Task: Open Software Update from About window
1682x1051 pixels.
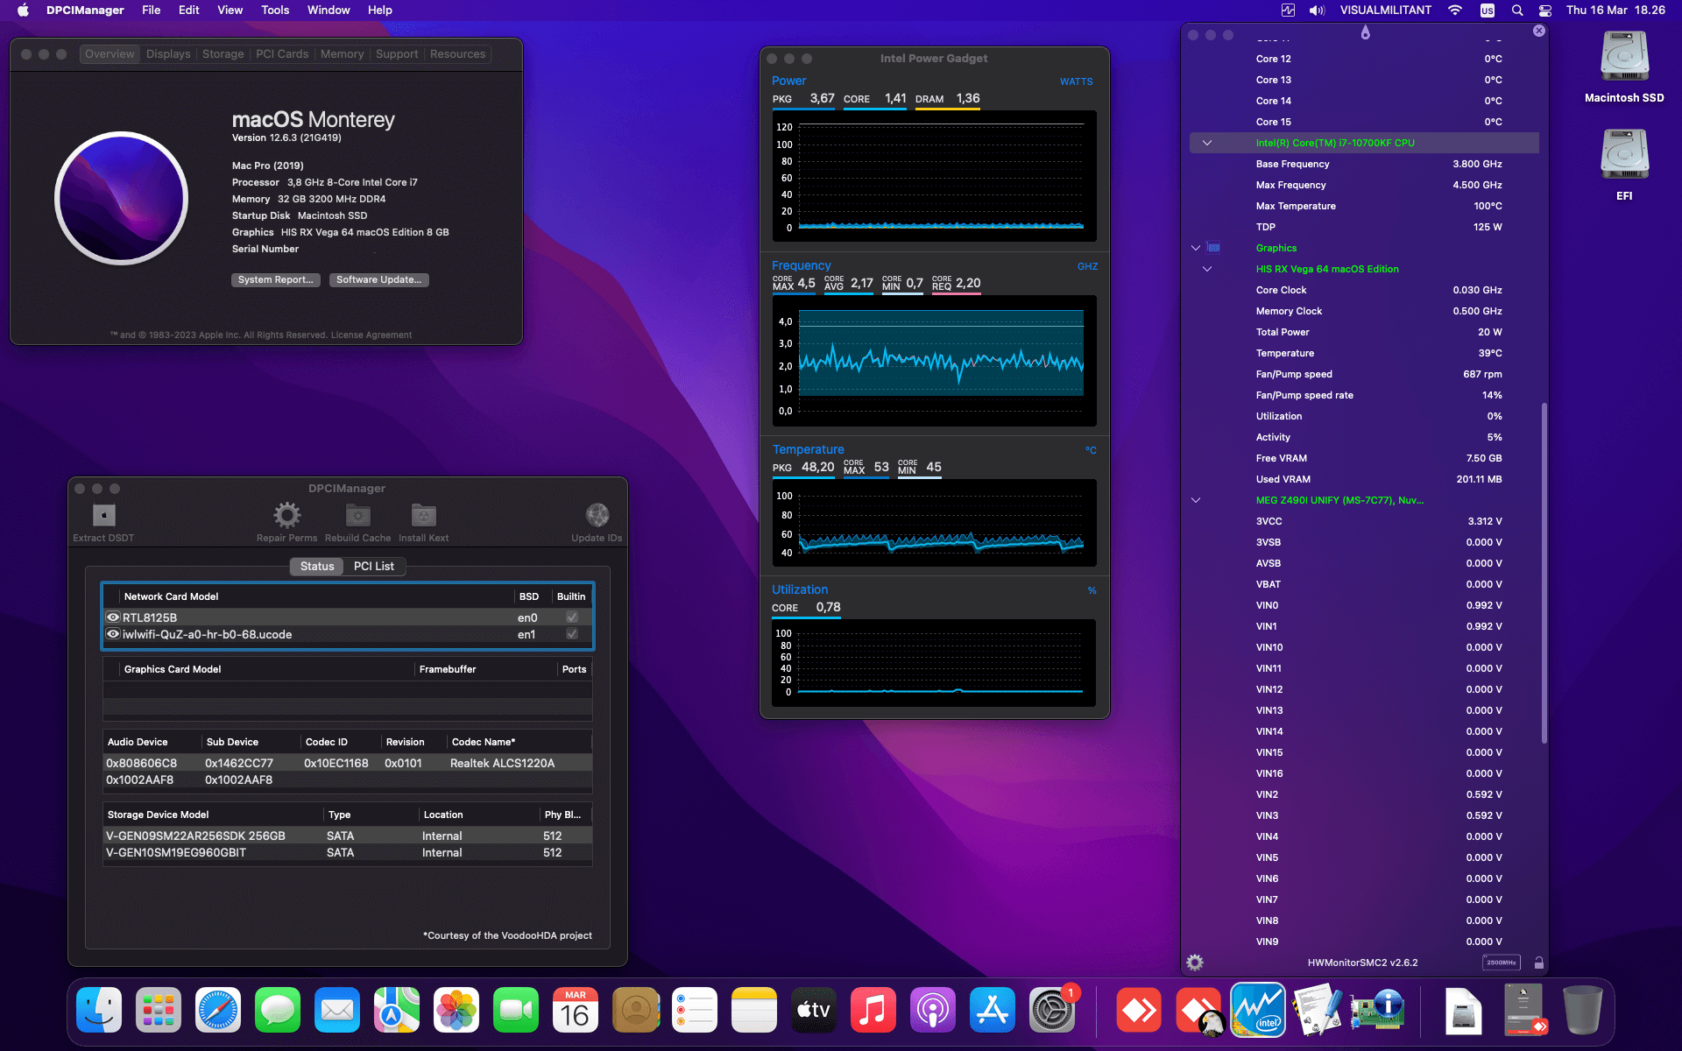Action: point(378,279)
